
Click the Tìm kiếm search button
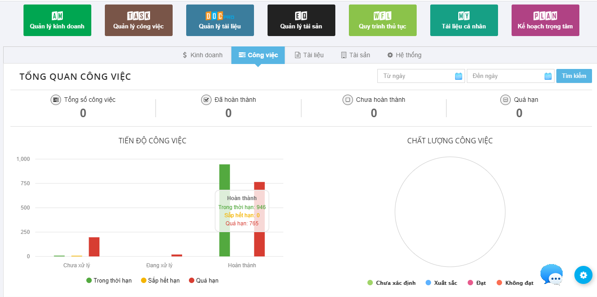(573, 76)
